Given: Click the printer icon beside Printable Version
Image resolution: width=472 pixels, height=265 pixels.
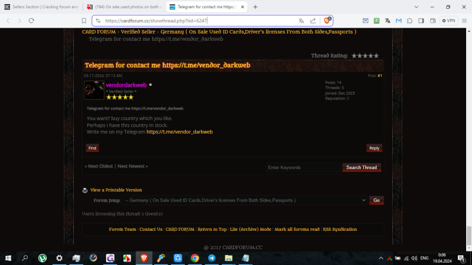Looking at the screenshot, I should [x=85, y=190].
